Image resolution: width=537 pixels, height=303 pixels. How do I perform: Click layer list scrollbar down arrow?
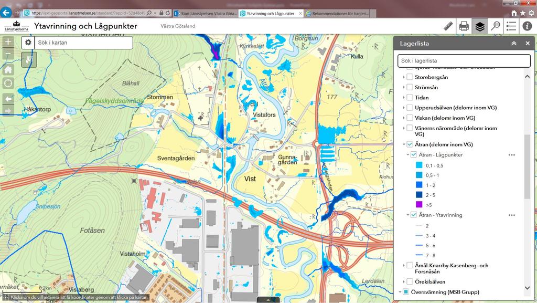click(527, 288)
